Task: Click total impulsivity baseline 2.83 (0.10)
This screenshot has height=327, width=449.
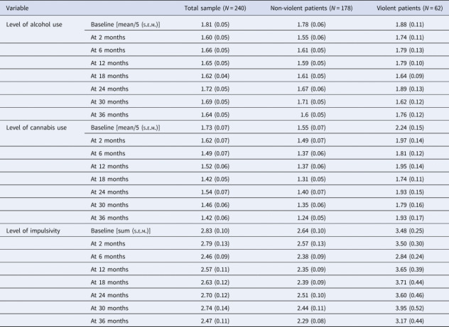Action: [215, 231]
